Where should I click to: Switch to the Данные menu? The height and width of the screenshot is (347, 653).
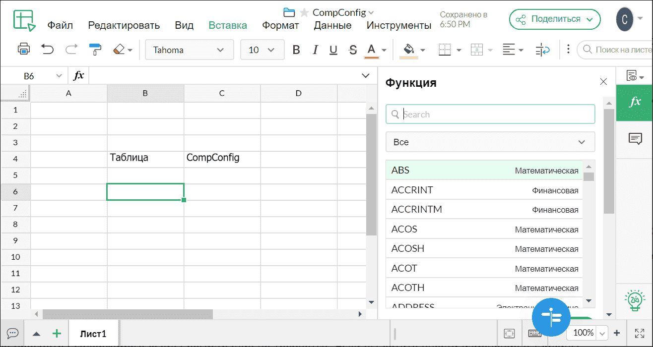tap(332, 25)
